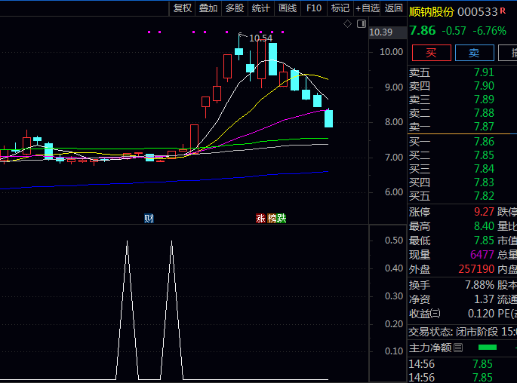Click the blue 卖 sell button
Viewport: 517px width, 383px height.
[474, 53]
